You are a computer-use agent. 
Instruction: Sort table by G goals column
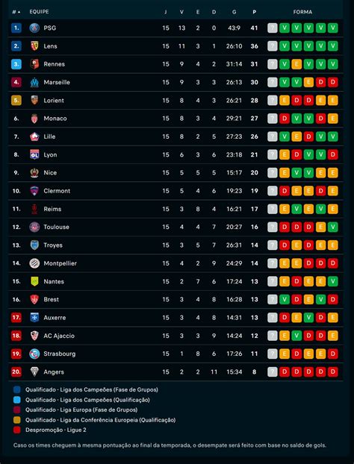click(x=234, y=12)
